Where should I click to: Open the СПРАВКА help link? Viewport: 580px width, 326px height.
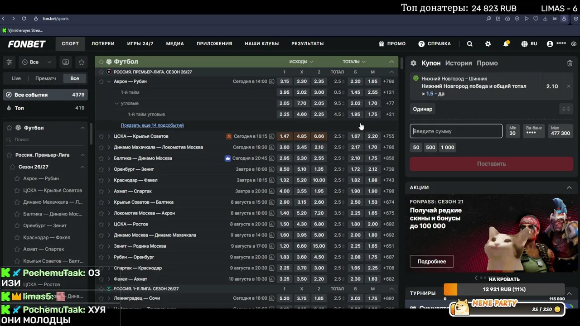(x=435, y=44)
